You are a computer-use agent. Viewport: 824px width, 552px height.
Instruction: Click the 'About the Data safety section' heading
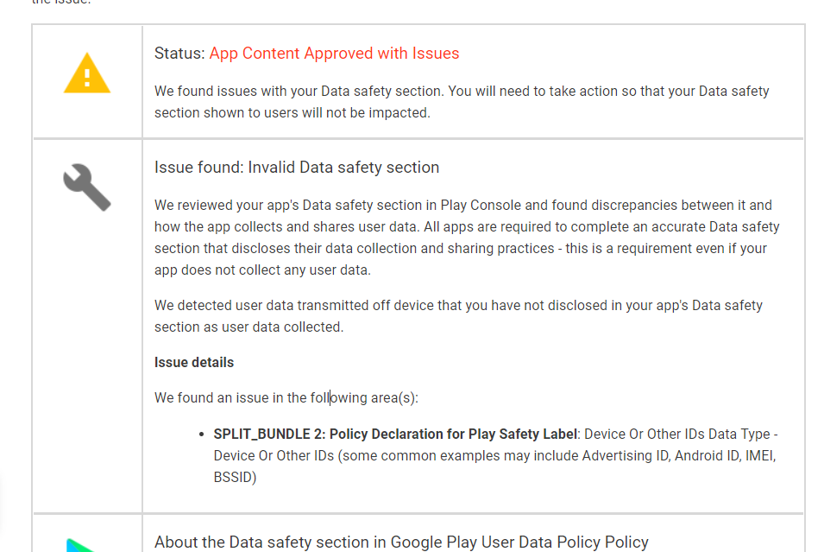click(401, 542)
